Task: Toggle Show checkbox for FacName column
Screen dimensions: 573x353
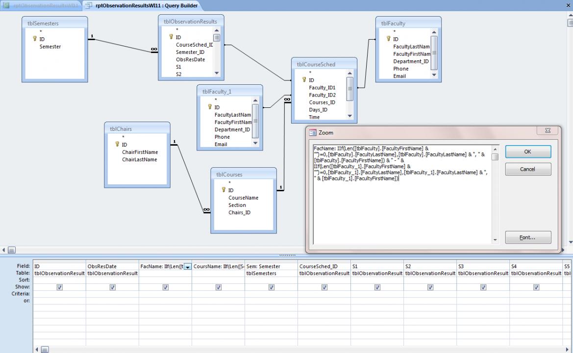Action: coord(166,287)
